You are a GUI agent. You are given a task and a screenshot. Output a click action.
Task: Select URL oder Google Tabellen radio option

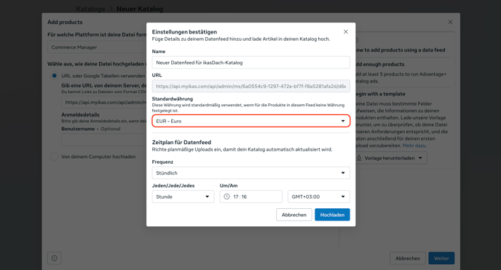pyautogui.click(x=55, y=76)
